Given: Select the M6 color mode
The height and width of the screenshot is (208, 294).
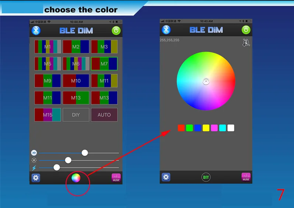Looking at the screenshot, I should (x=76, y=64).
